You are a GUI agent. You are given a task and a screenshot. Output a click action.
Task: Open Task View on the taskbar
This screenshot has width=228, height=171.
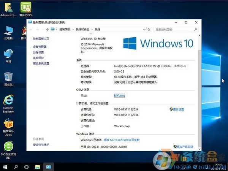pos(27,167)
